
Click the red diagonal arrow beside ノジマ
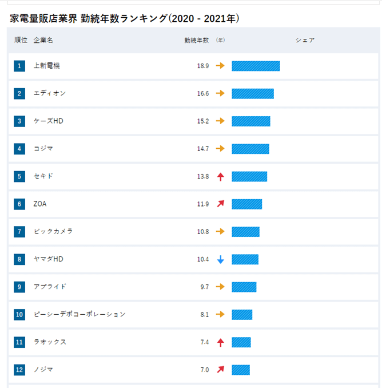pyautogui.click(x=220, y=370)
